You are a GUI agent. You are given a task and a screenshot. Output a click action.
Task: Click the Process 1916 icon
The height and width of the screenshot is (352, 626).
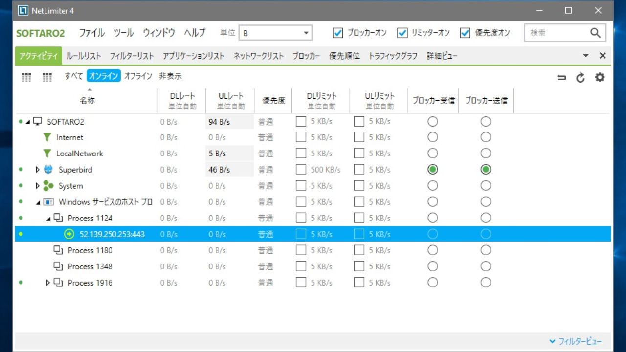point(58,283)
